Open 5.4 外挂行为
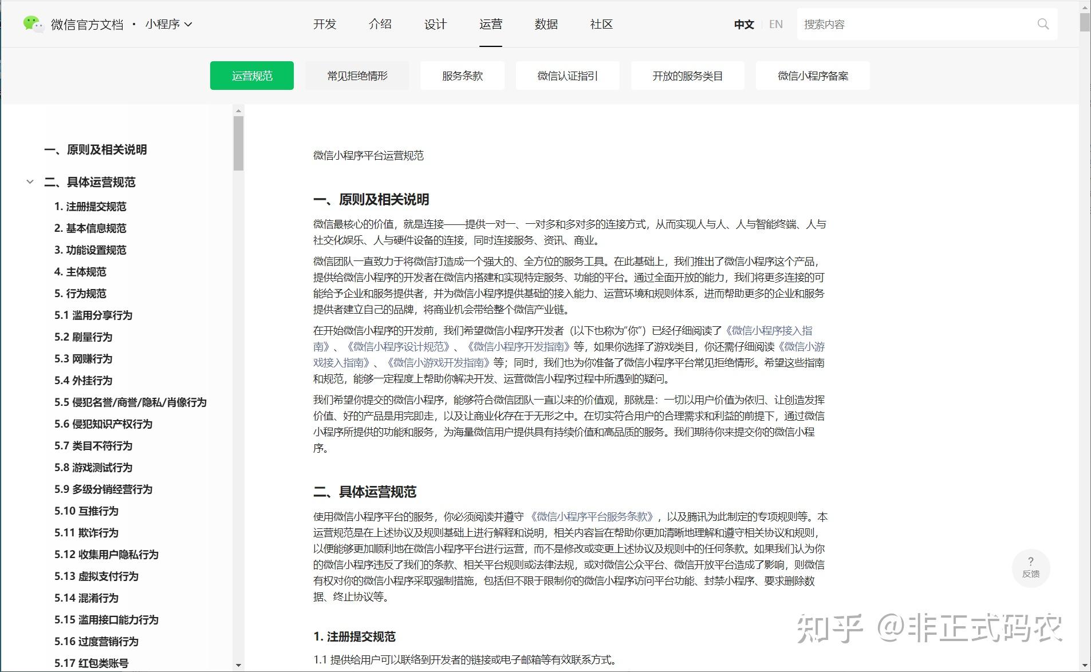The width and height of the screenshot is (1091, 672). pos(84,381)
